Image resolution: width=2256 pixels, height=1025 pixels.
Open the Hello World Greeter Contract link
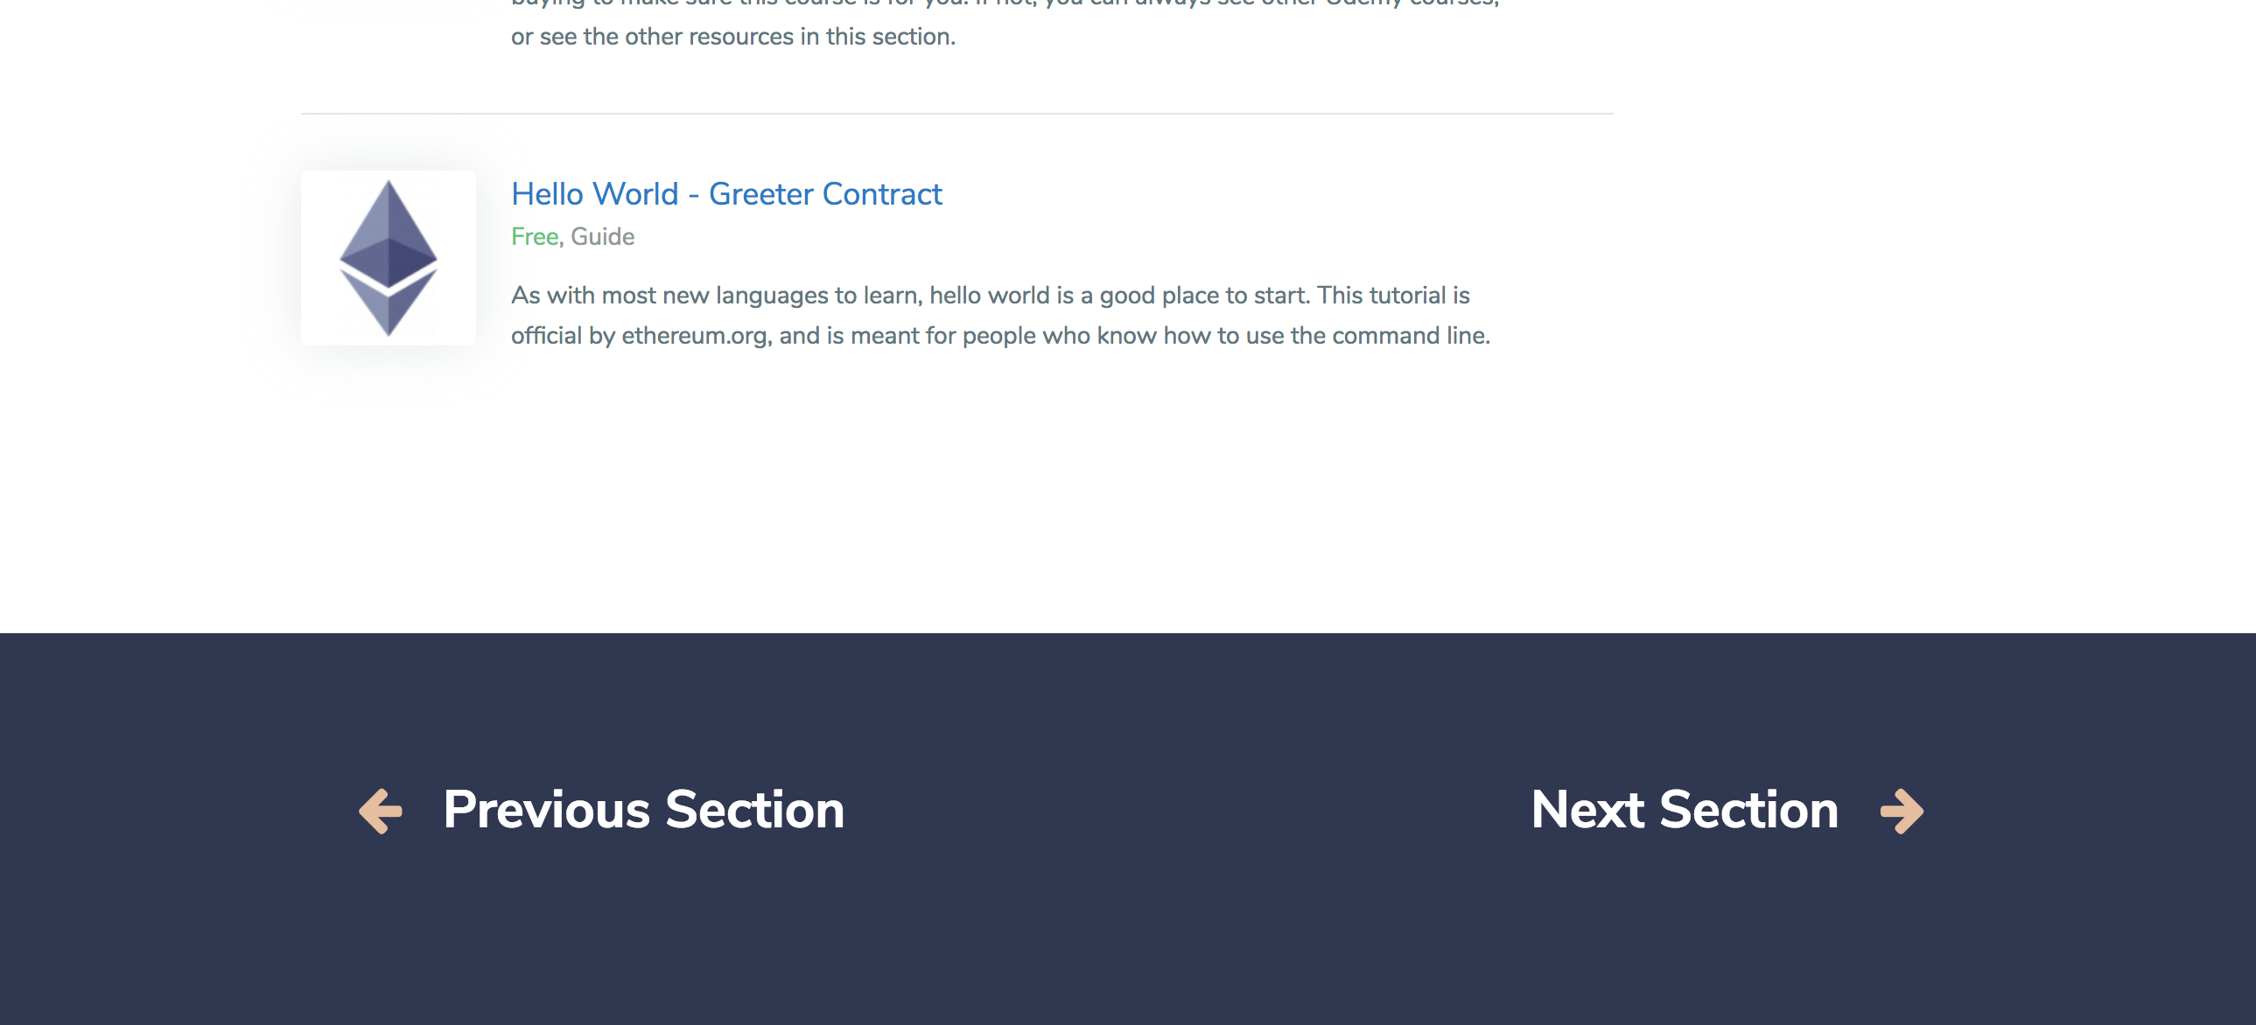click(x=726, y=194)
